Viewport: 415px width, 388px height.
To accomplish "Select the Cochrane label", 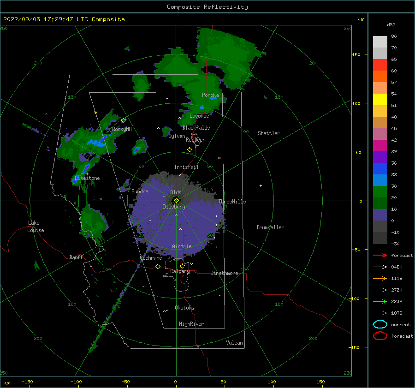I will coord(151,258).
